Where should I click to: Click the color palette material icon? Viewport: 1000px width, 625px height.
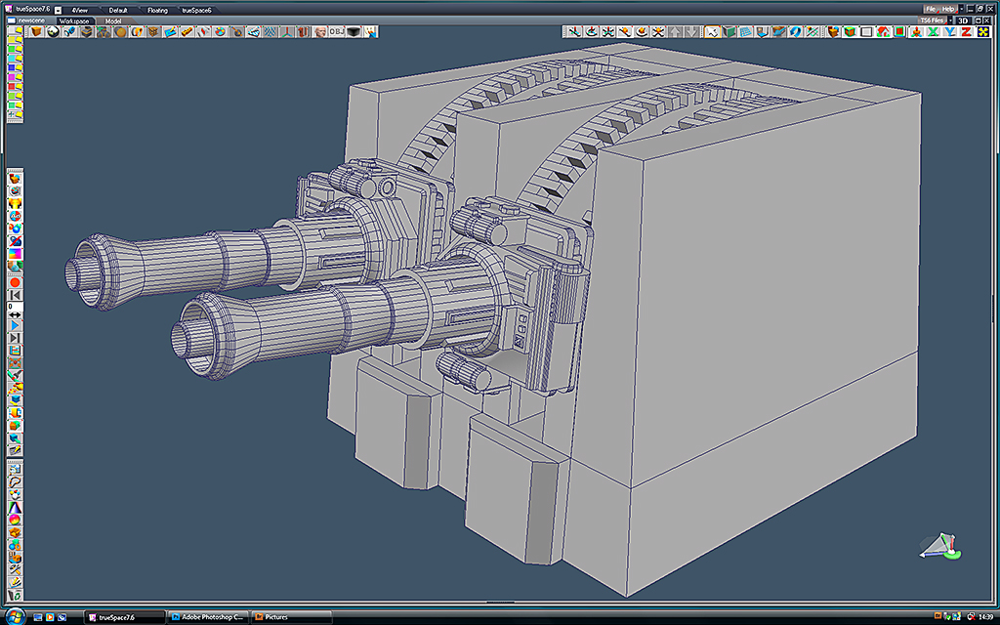(x=220, y=31)
